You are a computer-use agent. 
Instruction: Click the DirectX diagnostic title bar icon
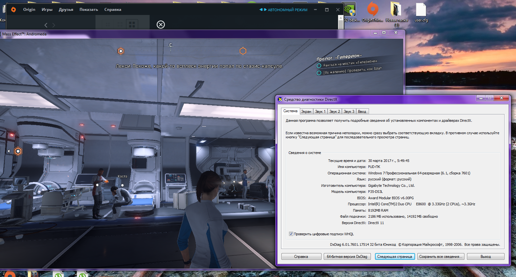(280, 99)
